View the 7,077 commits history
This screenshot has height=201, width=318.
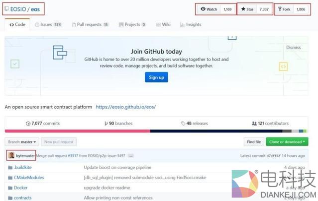43,124
